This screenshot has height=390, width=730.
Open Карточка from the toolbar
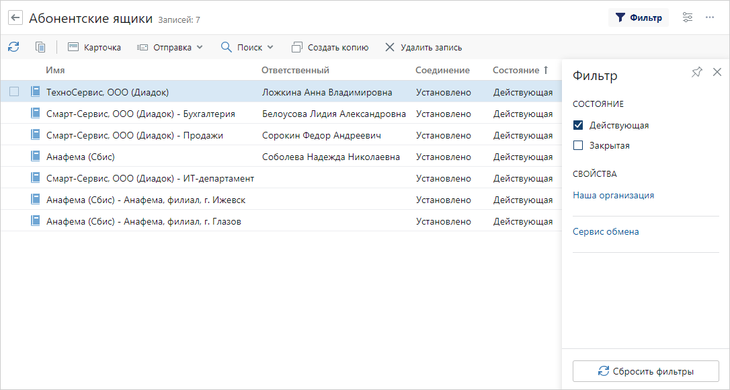point(94,47)
